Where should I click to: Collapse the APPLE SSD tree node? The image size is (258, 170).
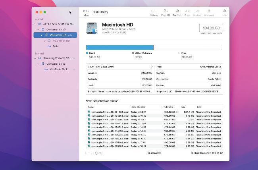pyautogui.click(x=35, y=24)
